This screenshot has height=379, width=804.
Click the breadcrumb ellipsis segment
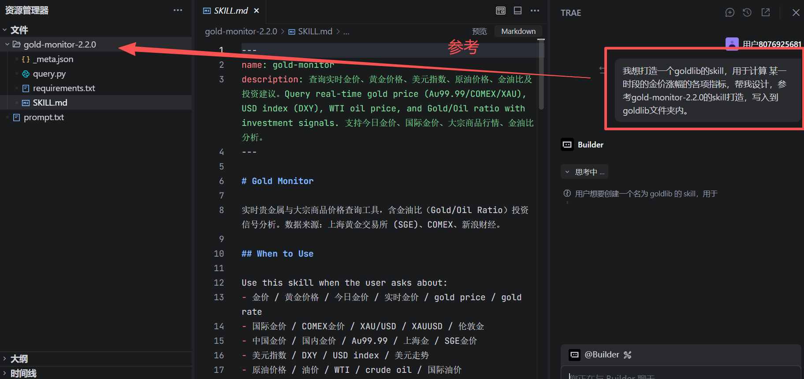pyautogui.click(x=346, y=32)
